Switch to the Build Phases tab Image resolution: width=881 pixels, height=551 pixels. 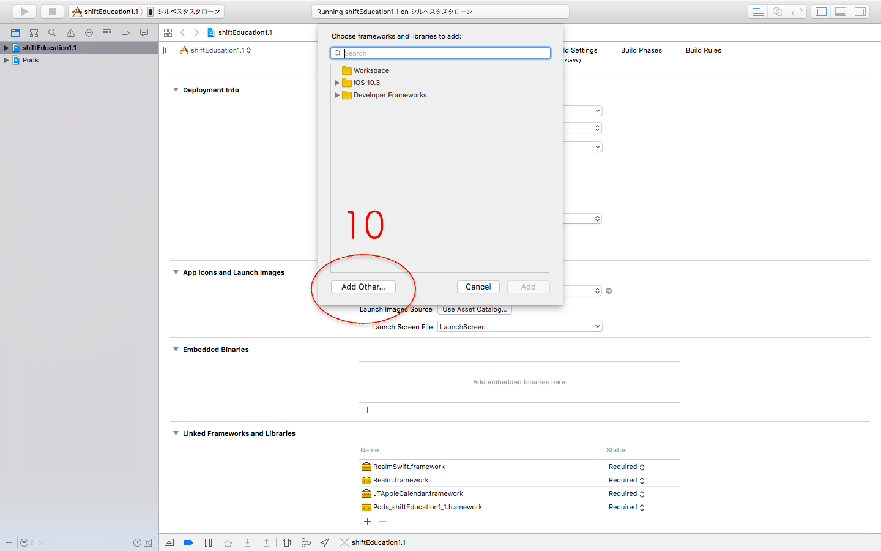[641, 50]
